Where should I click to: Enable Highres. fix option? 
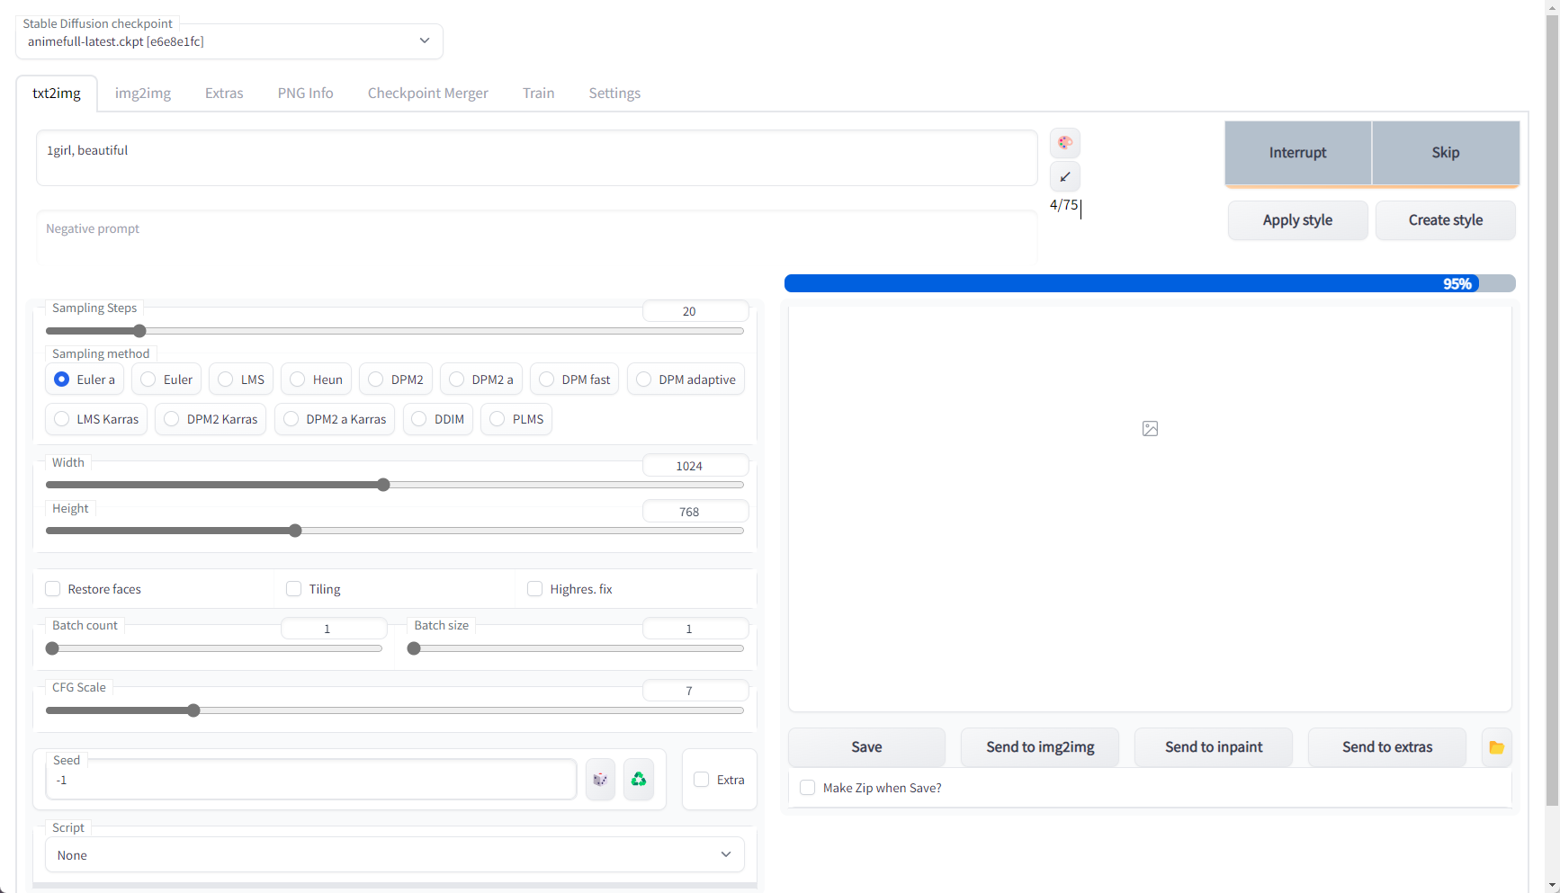534,589
